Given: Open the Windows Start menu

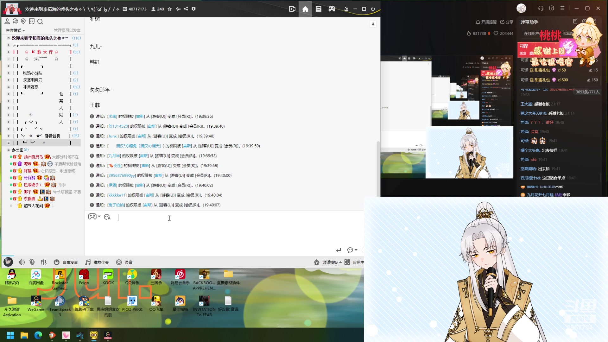Looking at the screenshot, I should (x=10, y=335).
